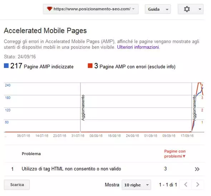The height and width of the screenshot is (196, 211).
Task: Click the Problema column header
Action: pyautogui.click(x=31, y=154)
